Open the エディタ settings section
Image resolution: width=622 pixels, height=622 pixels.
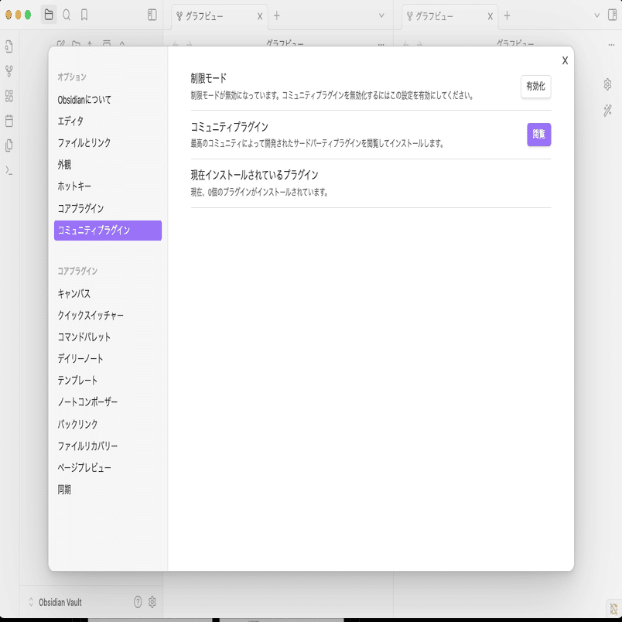click(x=72, y=121)
